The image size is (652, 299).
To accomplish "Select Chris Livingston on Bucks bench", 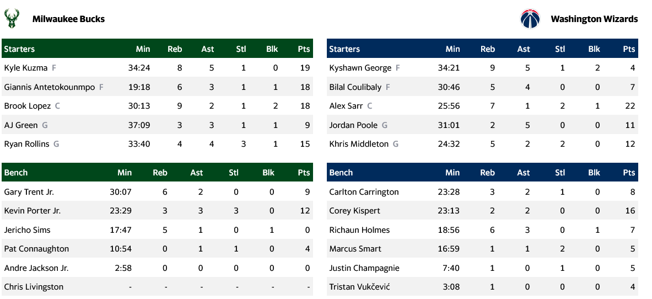I will (34, 287).
